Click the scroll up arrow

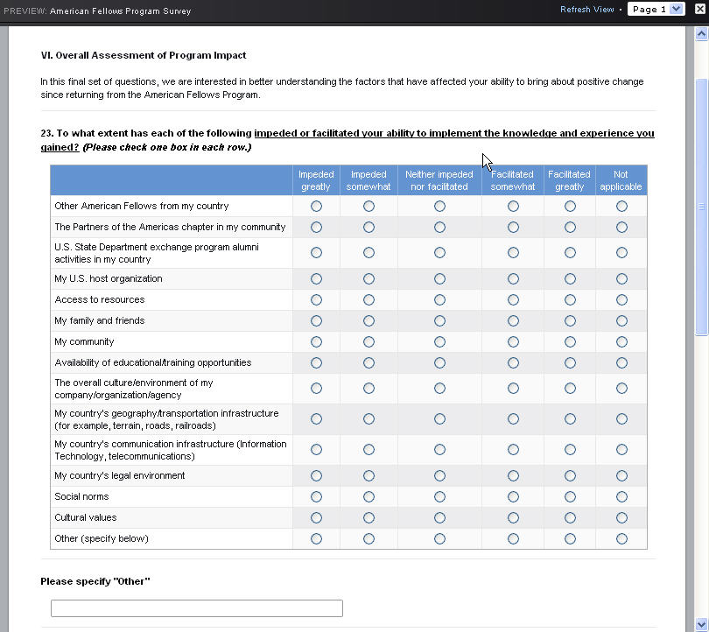[x=701, y=33]
